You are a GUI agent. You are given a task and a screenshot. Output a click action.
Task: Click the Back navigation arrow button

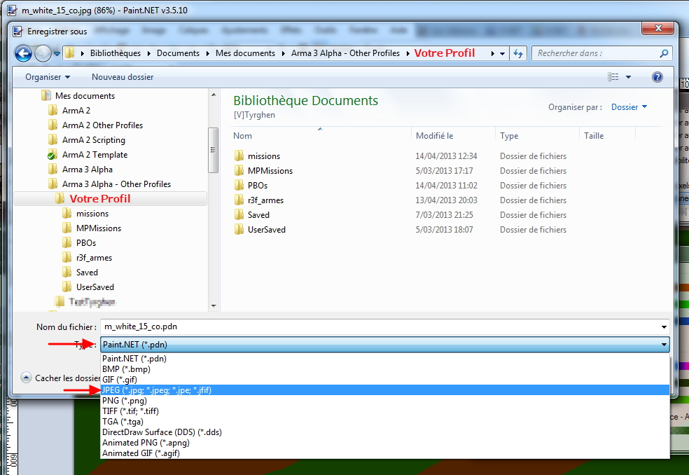[x=23, y=53]
